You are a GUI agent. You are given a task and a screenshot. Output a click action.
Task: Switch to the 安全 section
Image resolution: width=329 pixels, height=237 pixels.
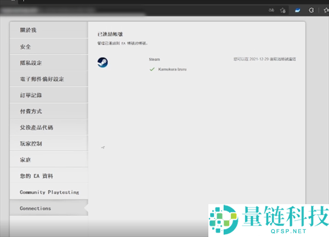point(48,47)
